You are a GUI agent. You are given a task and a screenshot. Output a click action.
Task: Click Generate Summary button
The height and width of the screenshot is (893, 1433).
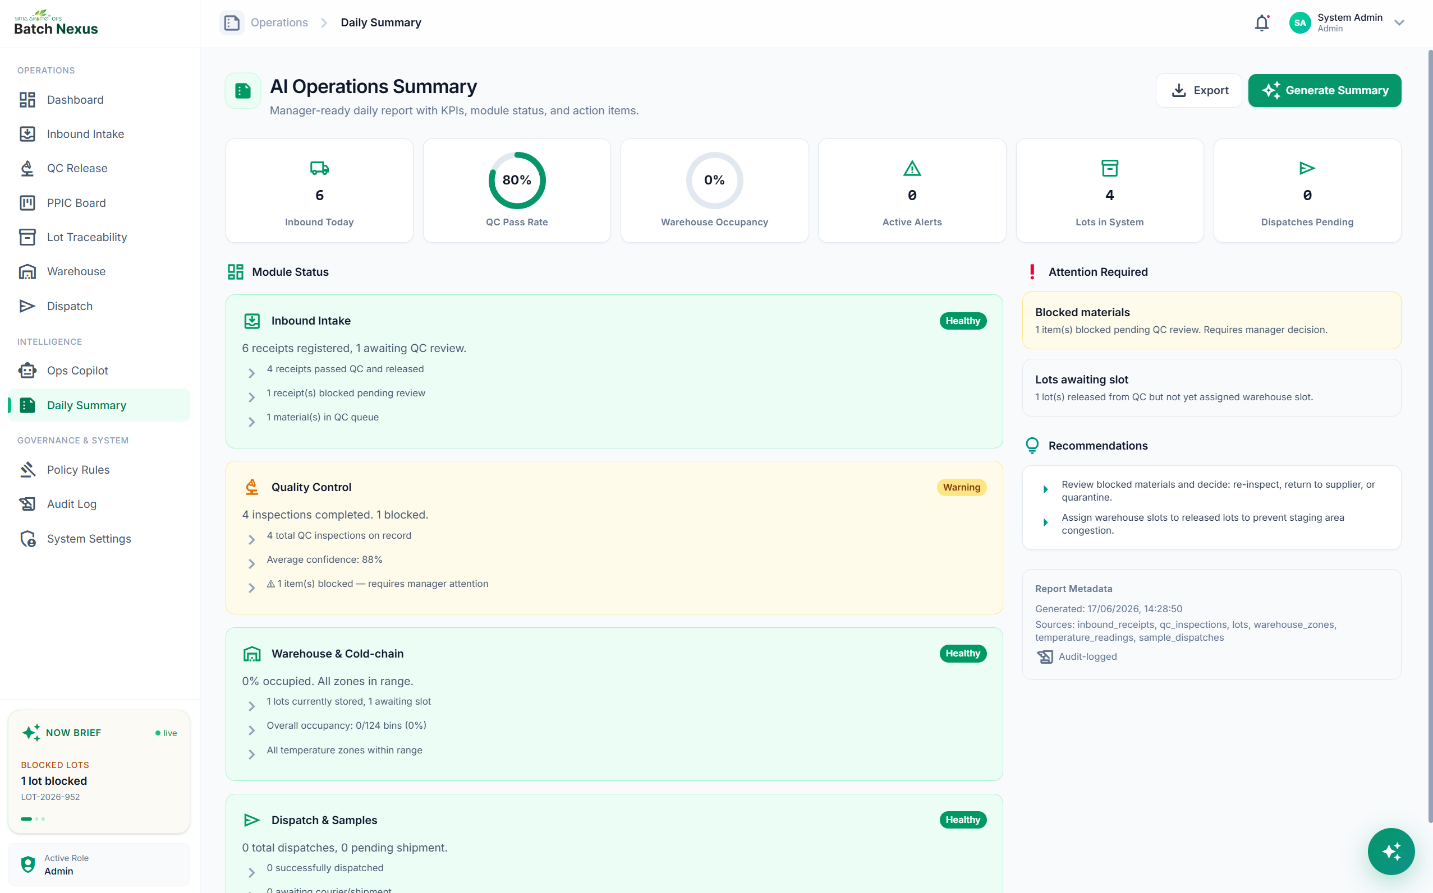[x=1324, y=90]
